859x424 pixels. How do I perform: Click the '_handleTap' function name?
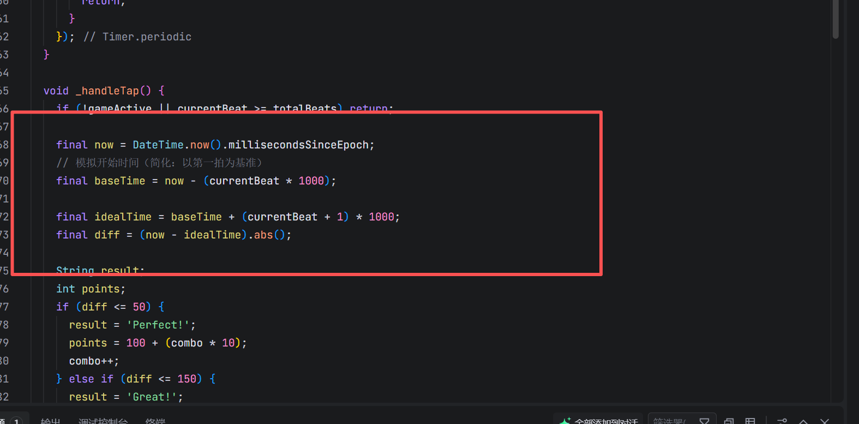107,91
